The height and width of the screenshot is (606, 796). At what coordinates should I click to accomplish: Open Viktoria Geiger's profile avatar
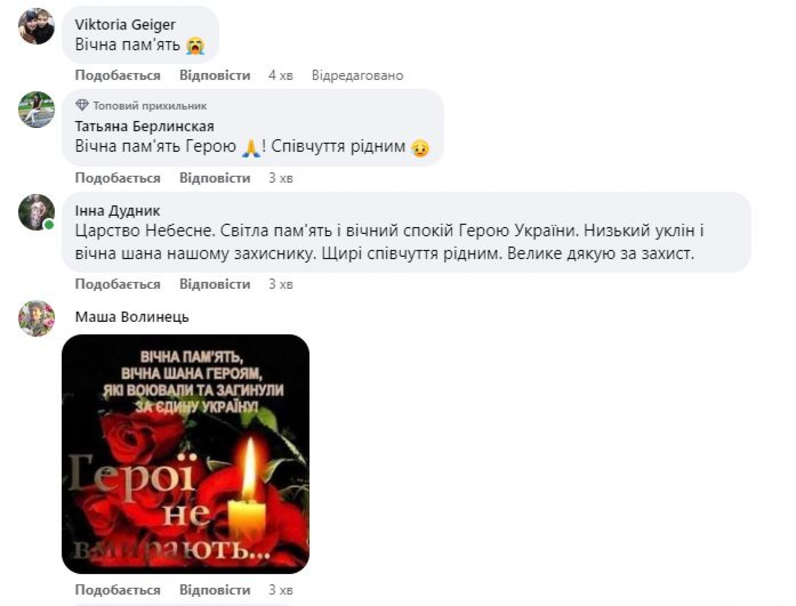point(36,26)
